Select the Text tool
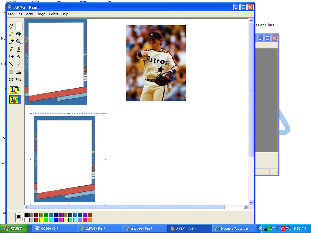Screen dimensions: 311x233 tap(19, 56)
